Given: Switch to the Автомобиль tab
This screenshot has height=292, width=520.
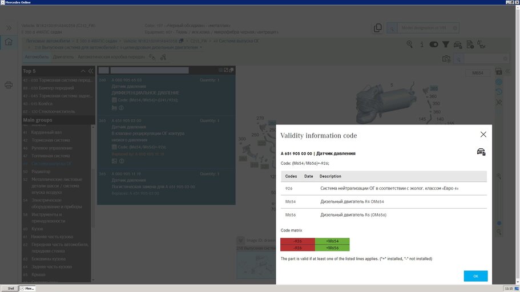Looking at the screenshot, I should (37, 56).
